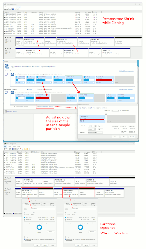Image resolution: width=146 pixels, height=249 pixels.
Task: Click the Advanced Options link
Action: [12, 111]
